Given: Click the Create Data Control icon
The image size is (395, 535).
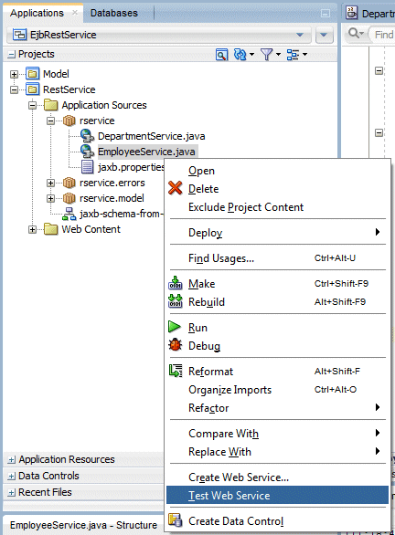Looking at the screenshot, I should coord(176,520).
